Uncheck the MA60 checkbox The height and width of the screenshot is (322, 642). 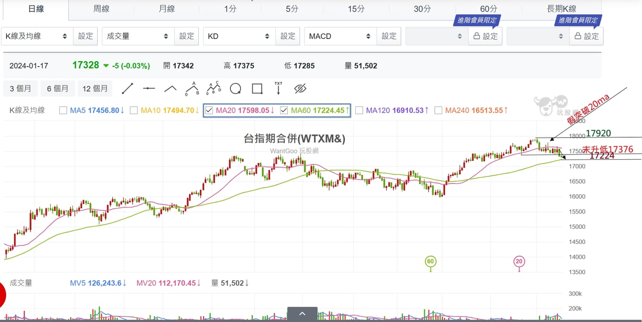click(284, 110)
